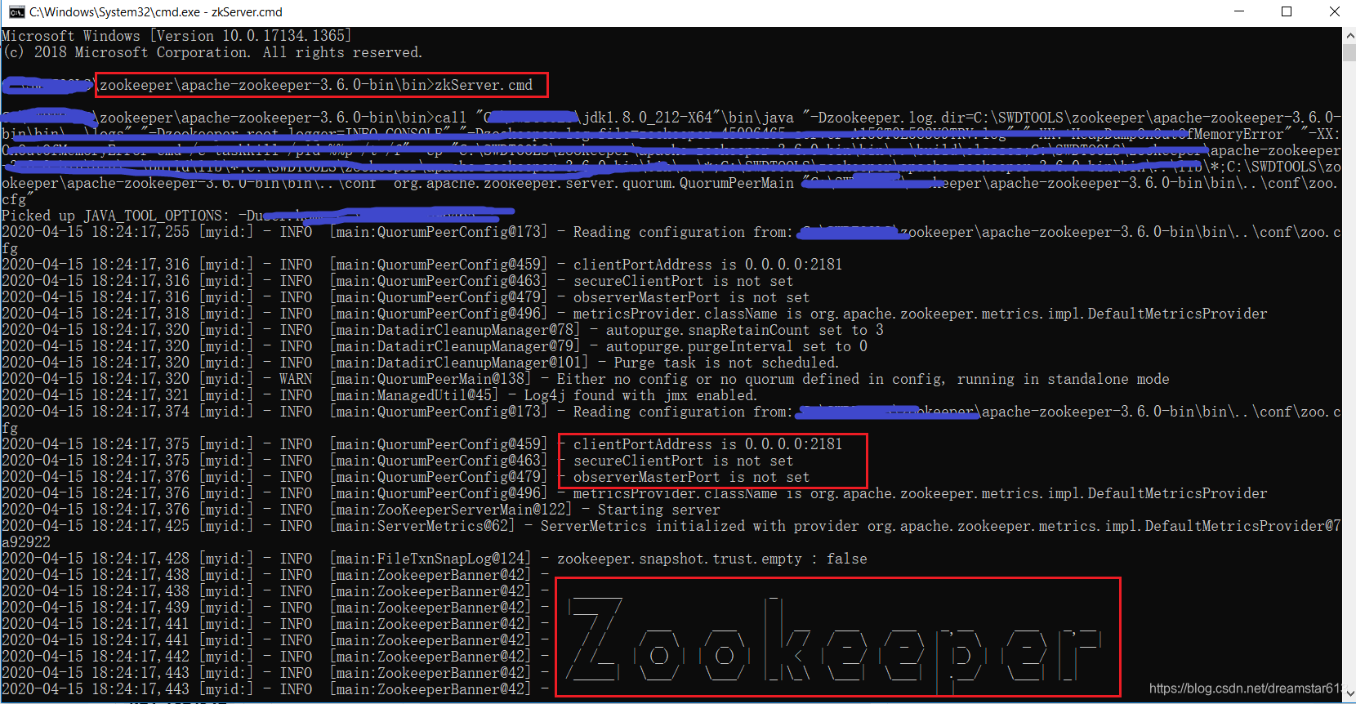Click the first DefaultMetricsProvider className message
The image size is (1356, 704).
920,314
